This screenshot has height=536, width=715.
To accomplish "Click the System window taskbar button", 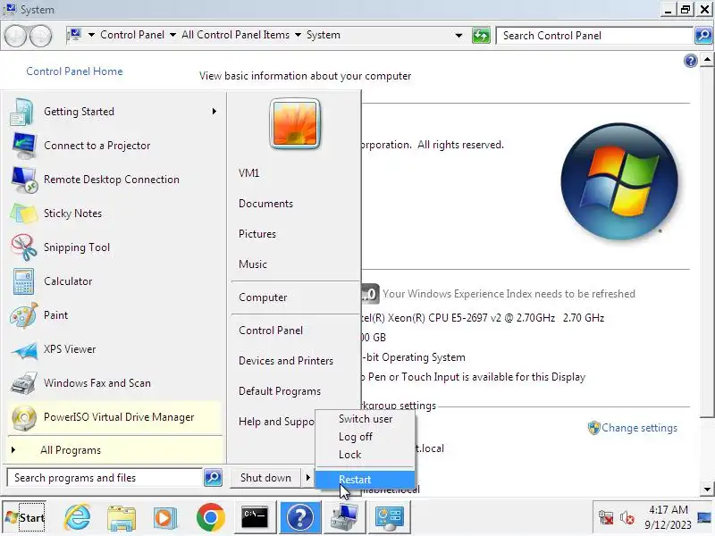I will pyautogui.click(x=345, y=517).
